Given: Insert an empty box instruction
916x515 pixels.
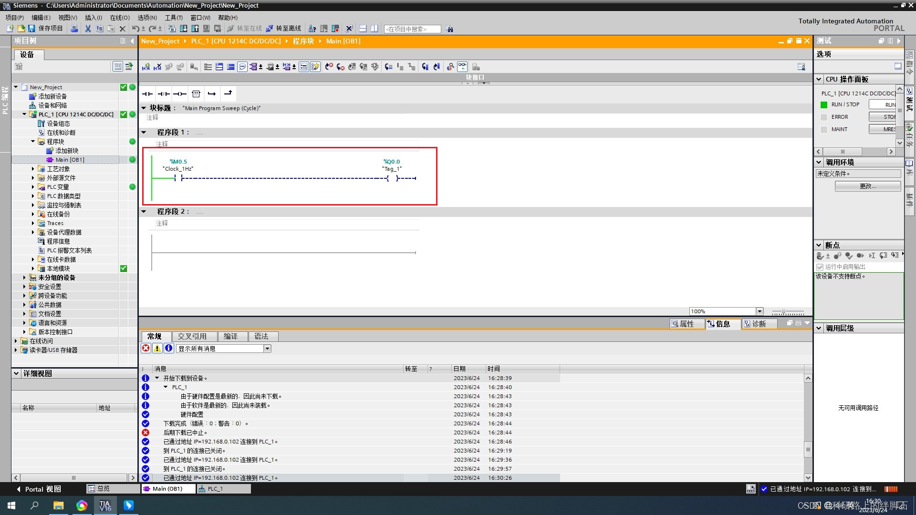Looking at the screenshot, I should [x=196, y=93].
